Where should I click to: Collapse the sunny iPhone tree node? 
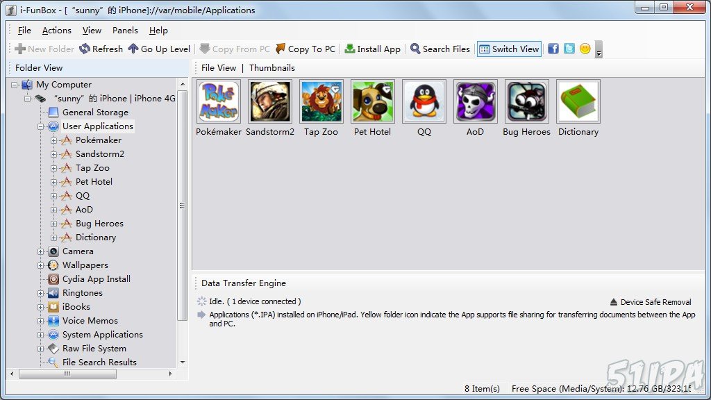(x=27, y=99)
